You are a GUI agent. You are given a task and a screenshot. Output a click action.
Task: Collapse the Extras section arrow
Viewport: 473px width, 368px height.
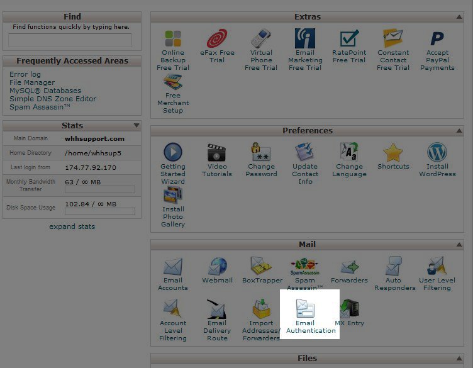(460, 18)
